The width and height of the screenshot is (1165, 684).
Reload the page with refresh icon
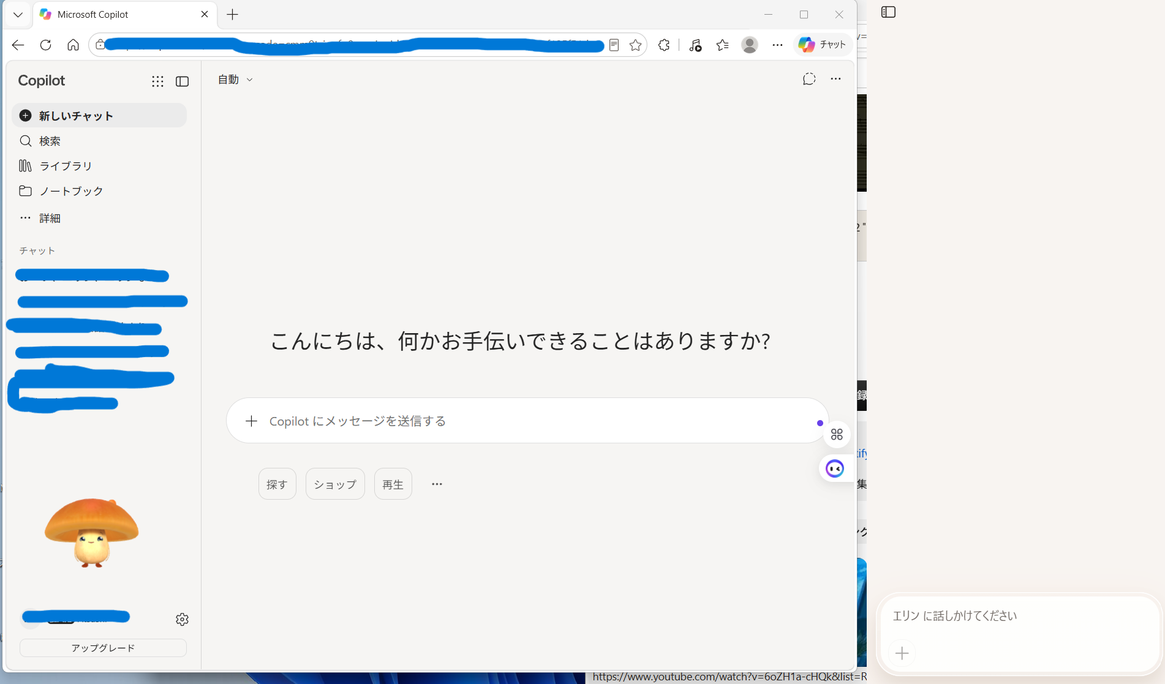[x=45, y=45]
